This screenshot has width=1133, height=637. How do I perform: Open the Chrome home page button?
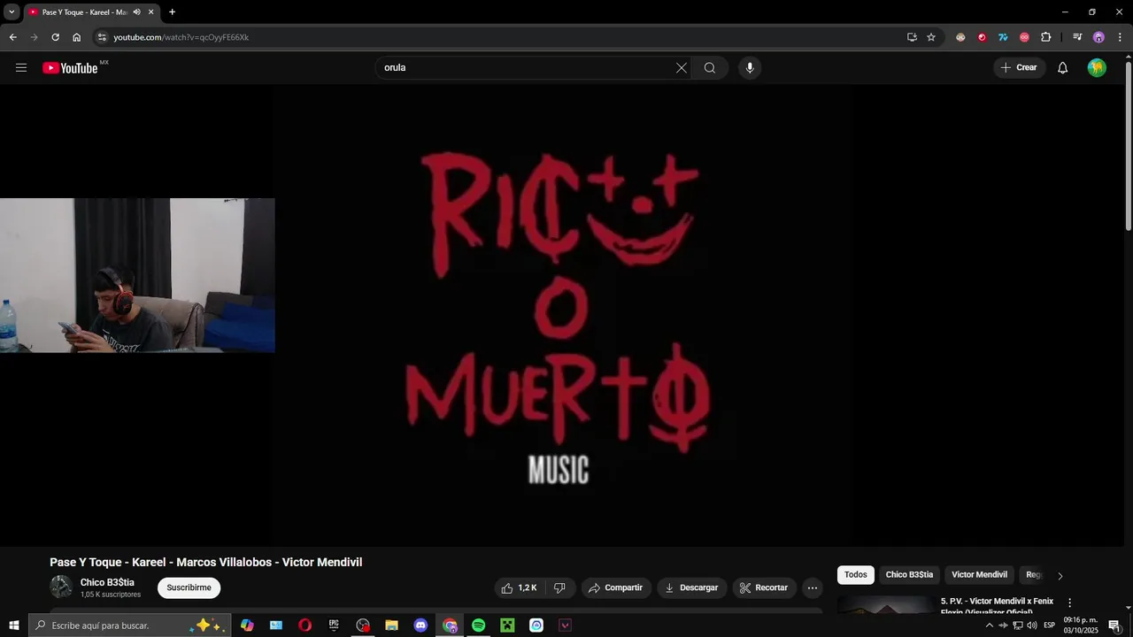pos(76,37)
